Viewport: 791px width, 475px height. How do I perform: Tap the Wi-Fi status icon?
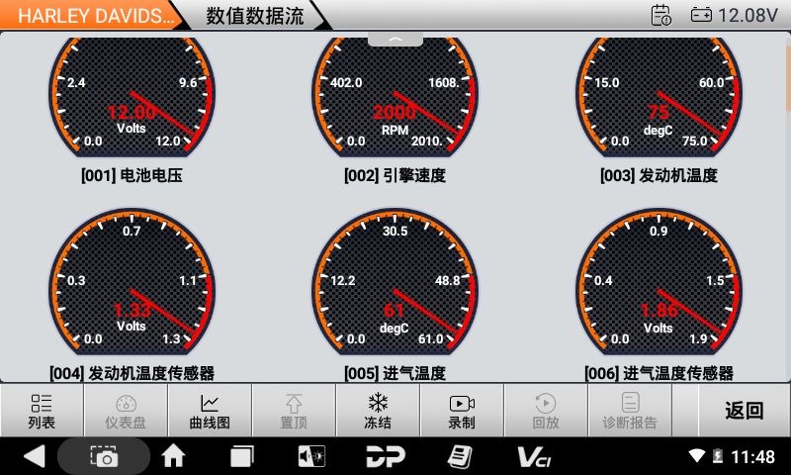point(697,456)
